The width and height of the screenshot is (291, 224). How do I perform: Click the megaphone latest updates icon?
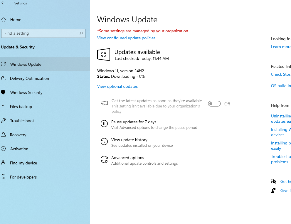104,103
